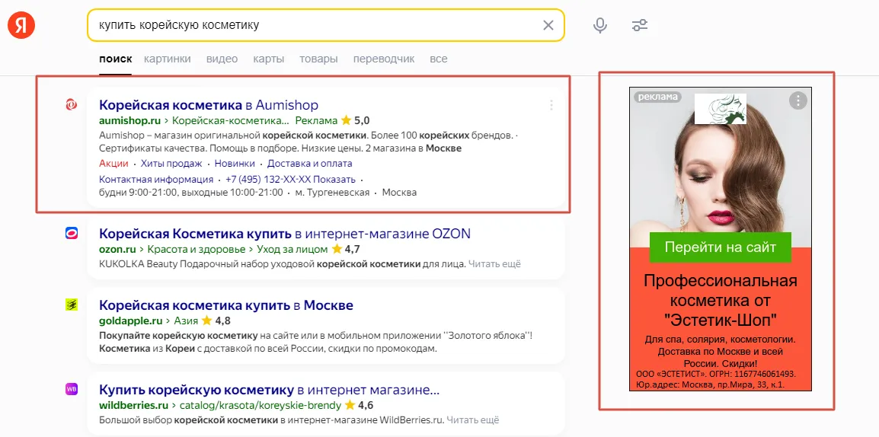Image resolution: width=879 pixels, height=437 pixels.
Task: Click 'catalog/krasota/koreyskie-brendy' breadcrumb
Action: coord(260,405)
